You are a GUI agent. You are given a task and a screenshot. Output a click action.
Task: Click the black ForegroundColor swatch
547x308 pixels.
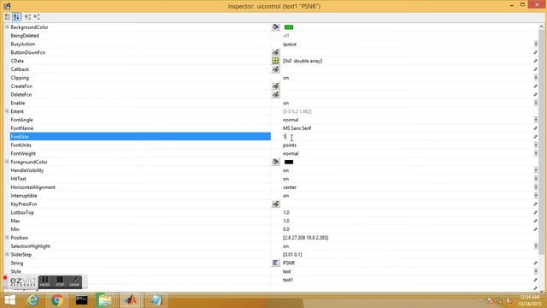tap(289, 162)
